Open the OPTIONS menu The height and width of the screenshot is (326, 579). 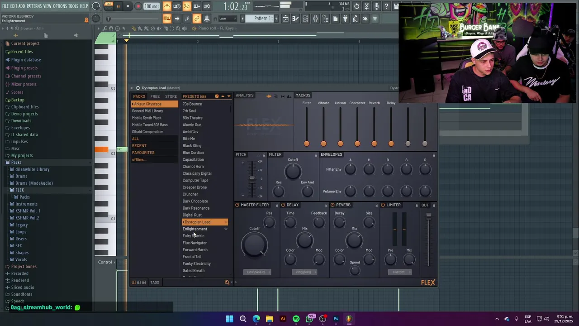(x=60, y=6)
